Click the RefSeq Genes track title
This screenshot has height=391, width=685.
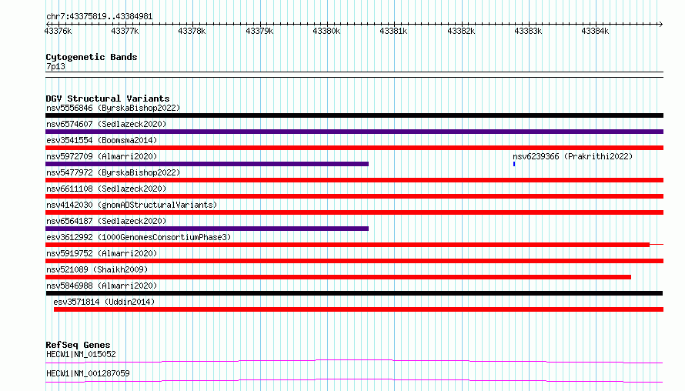click(x=78, y=345)
